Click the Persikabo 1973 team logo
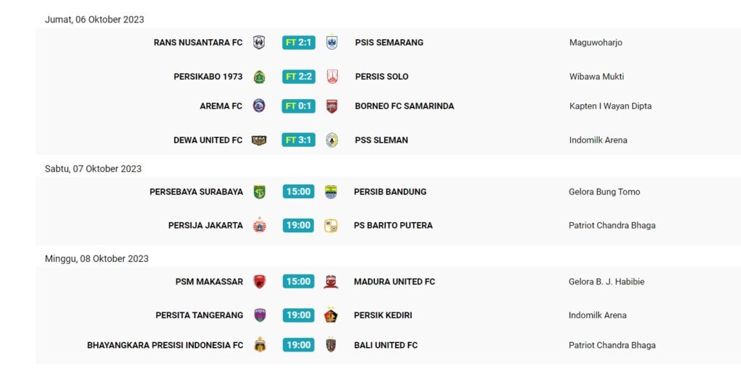This screenshot has width=741, height=374. pyautogui.click(x=258, y=77)
